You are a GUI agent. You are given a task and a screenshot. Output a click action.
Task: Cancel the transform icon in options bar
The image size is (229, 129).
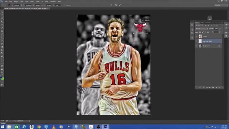click(x=116, y=5)
